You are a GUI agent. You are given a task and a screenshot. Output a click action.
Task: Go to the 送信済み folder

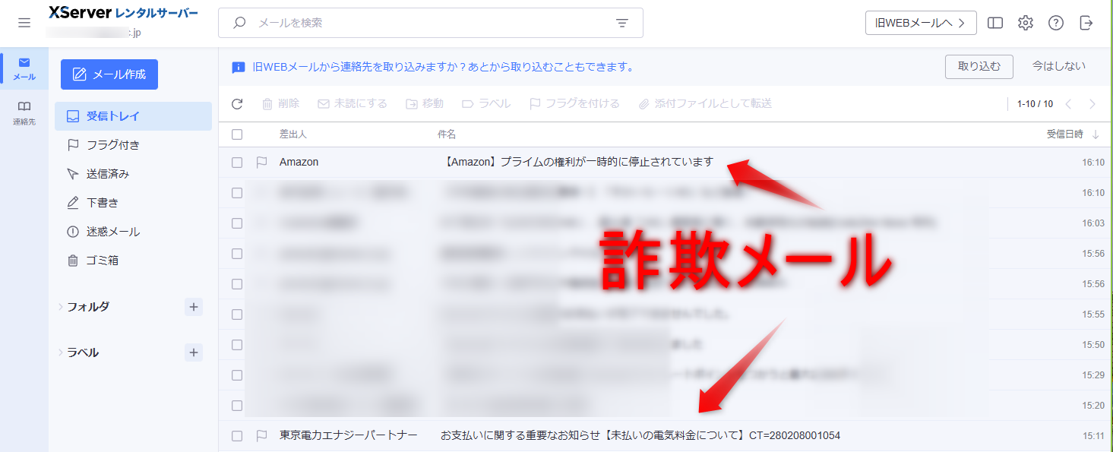107,174
